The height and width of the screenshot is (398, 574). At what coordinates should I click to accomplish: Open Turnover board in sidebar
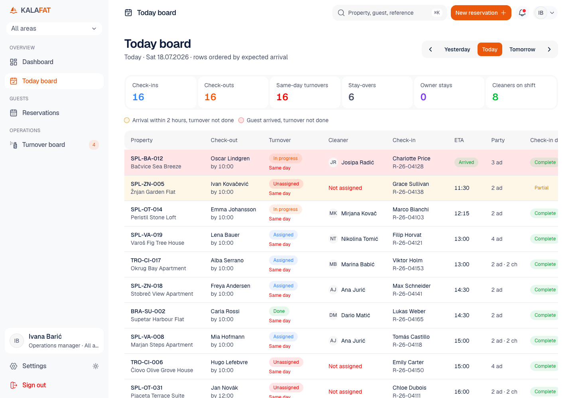[x=54, y=145]
